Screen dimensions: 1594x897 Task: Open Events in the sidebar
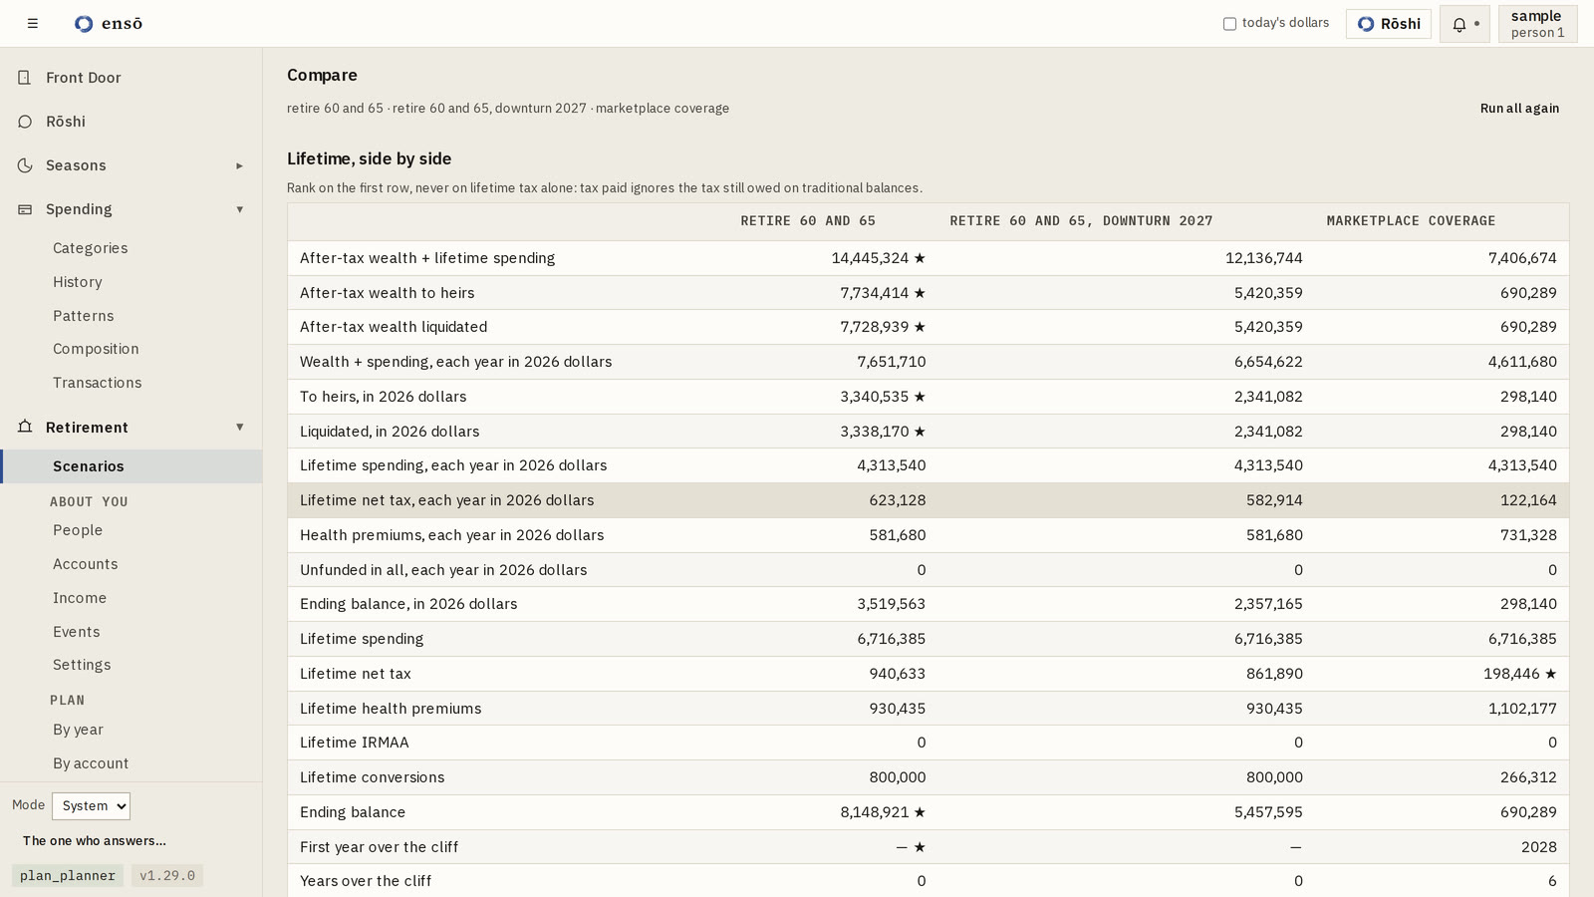pos(77,632)
